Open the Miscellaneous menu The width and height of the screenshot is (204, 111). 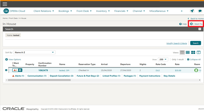[159, 11]
